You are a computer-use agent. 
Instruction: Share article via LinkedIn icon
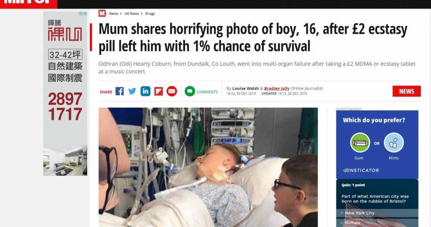[145, 91]
